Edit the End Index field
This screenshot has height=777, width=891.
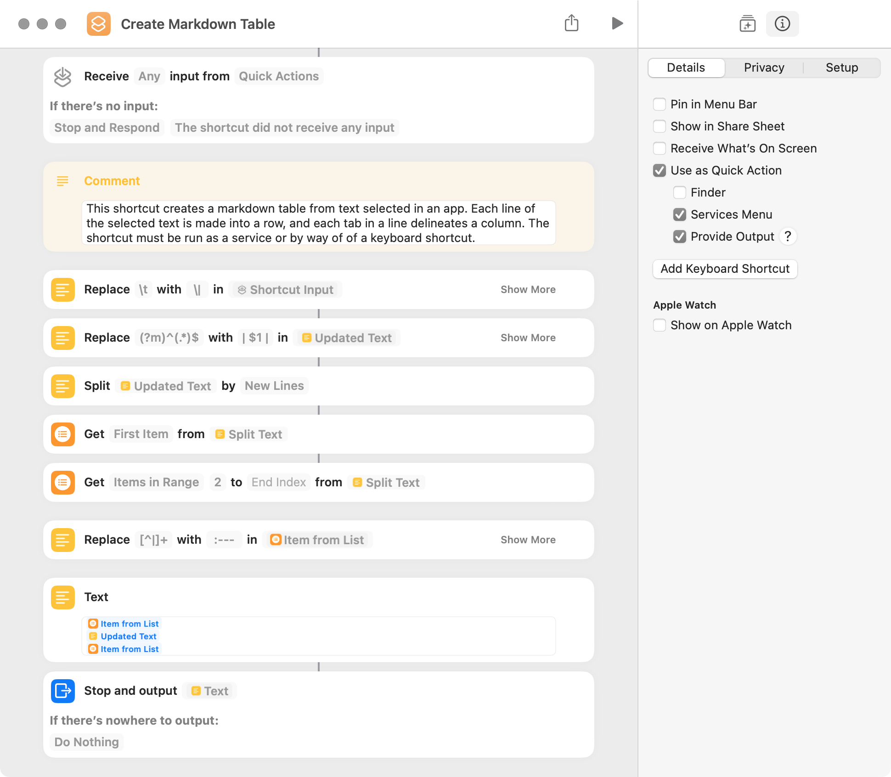pos(279,482)
